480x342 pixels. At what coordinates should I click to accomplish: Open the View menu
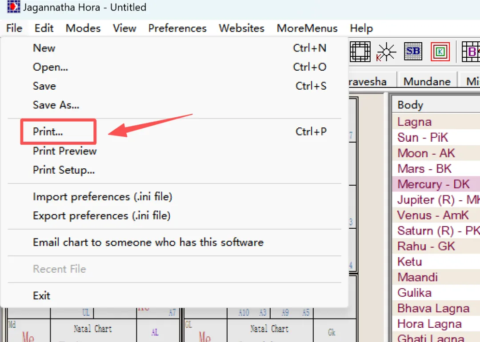pyautogui.click(x=124, y=28)
